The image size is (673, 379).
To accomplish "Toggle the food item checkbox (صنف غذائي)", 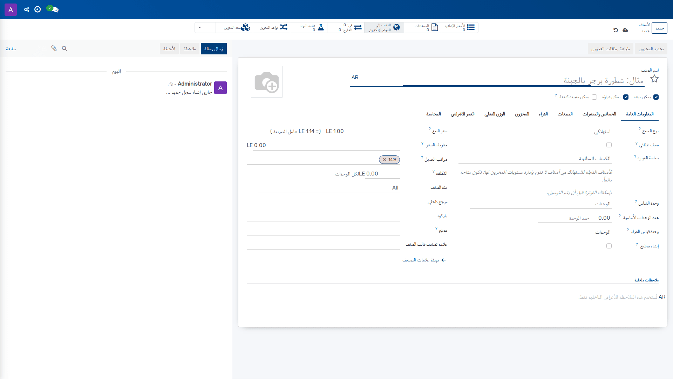I will (609, 145).
